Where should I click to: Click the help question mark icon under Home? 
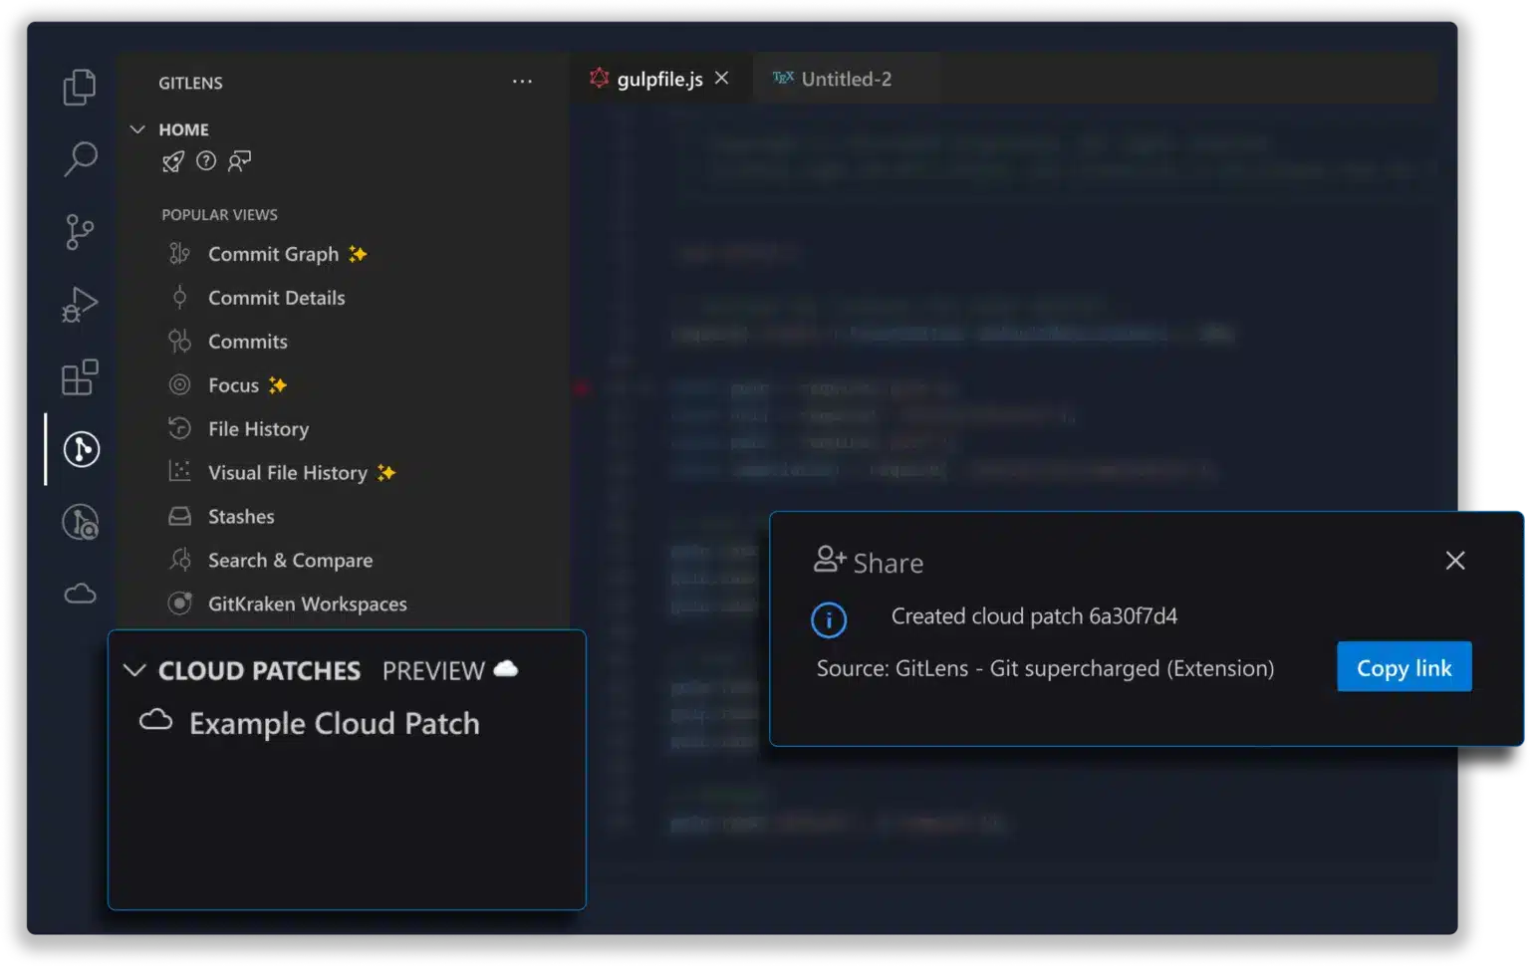click(x=206, y=160)
